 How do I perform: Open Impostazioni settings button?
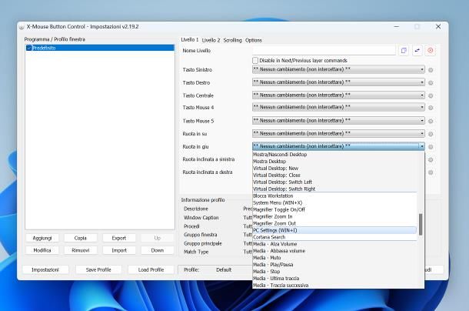click(x=45, y=270)
